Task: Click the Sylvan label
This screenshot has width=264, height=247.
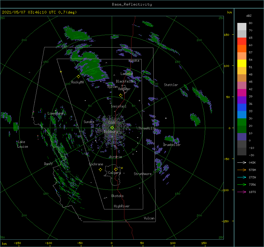Action: coord(112,87)
